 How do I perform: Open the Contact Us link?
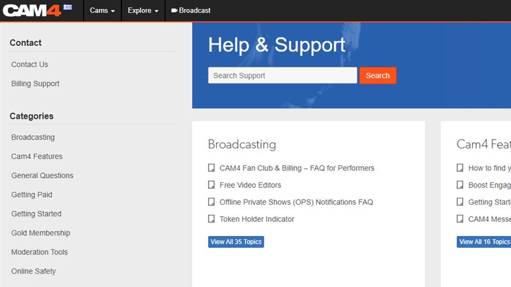[29, 64]
